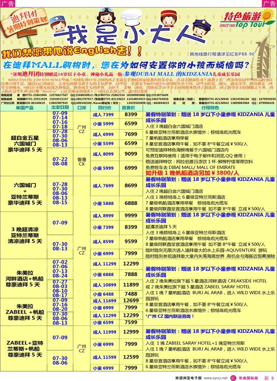This screenshot has height=381, width=277.
Task: Click the price 成人 7399
Action: coord(103,115)
